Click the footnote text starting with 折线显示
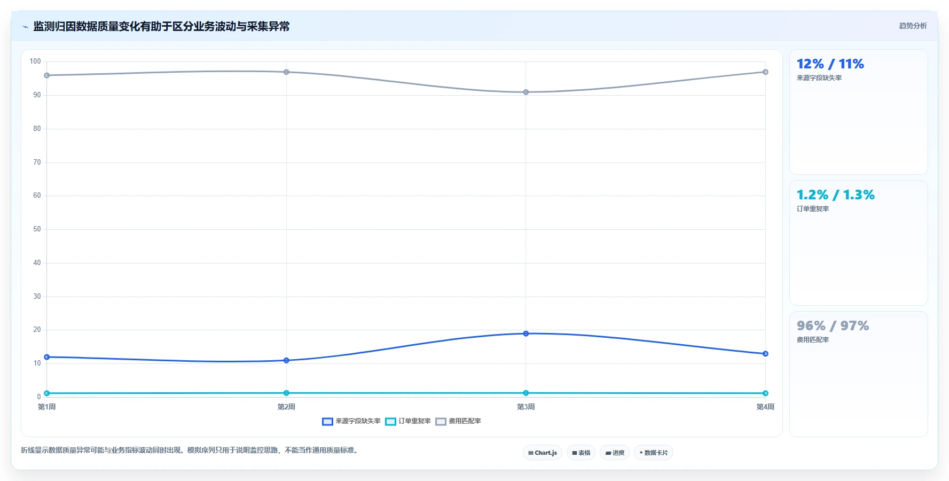This screenshot has height=481, width=949. pos(190,450)
